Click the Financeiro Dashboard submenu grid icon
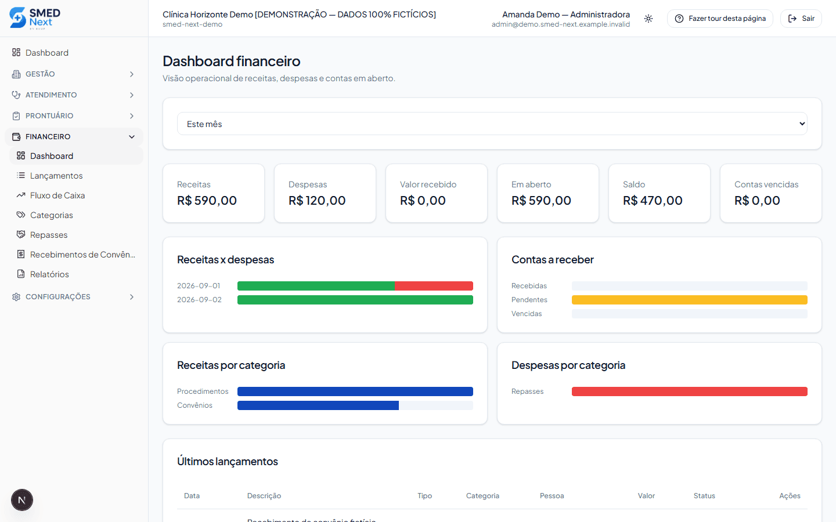Viewport: 836px width, 522px height. [21, 156]
